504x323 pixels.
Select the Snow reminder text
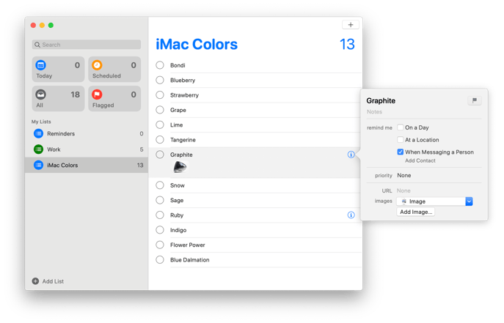point(177,185)
